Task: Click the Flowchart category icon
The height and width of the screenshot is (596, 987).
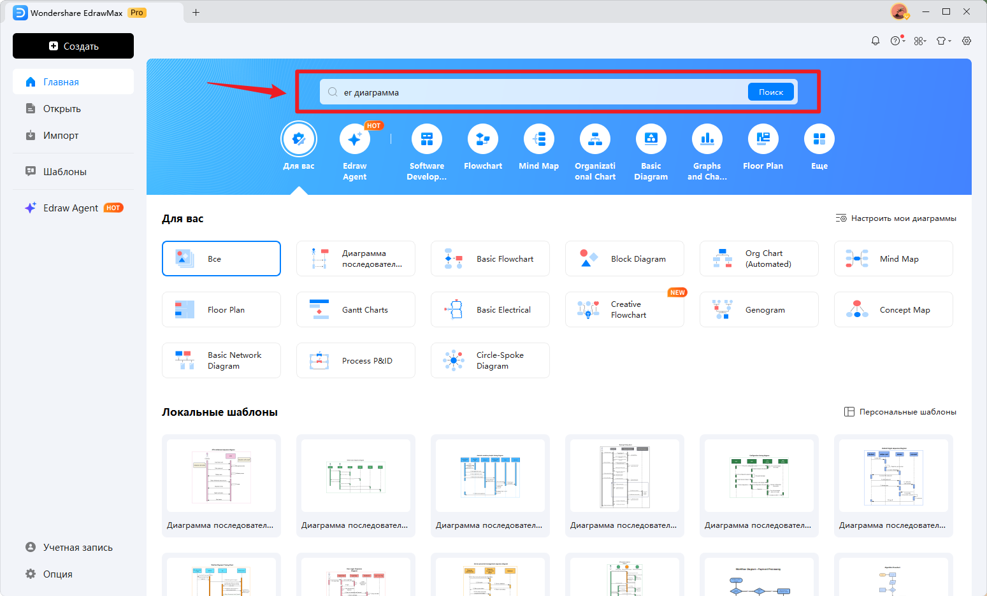Action: point(482,139)
